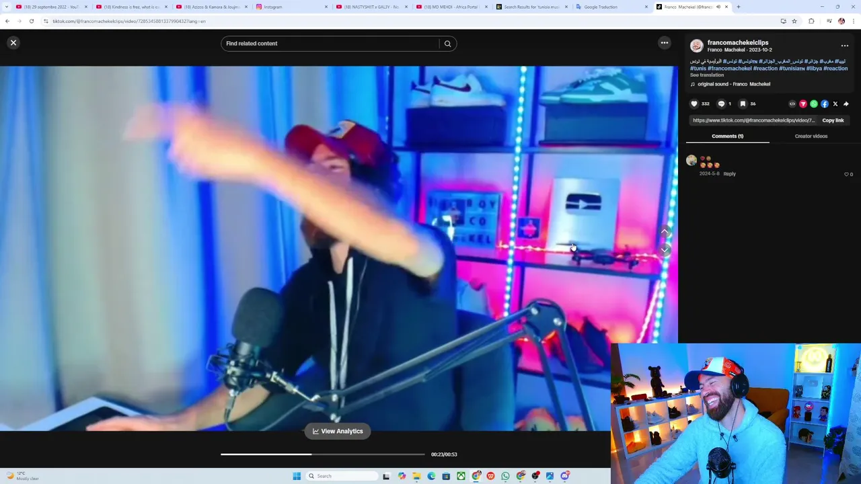This screenshot has height=484, width=861.
Task: Reload the page with the refresh icon
Action: tap(31, 21)
